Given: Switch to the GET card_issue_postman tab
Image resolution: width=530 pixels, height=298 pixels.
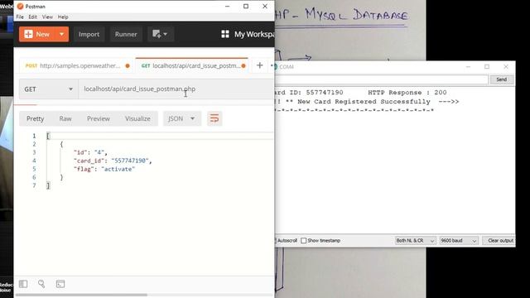Looking at the screenshot, I should coord(192,65).
